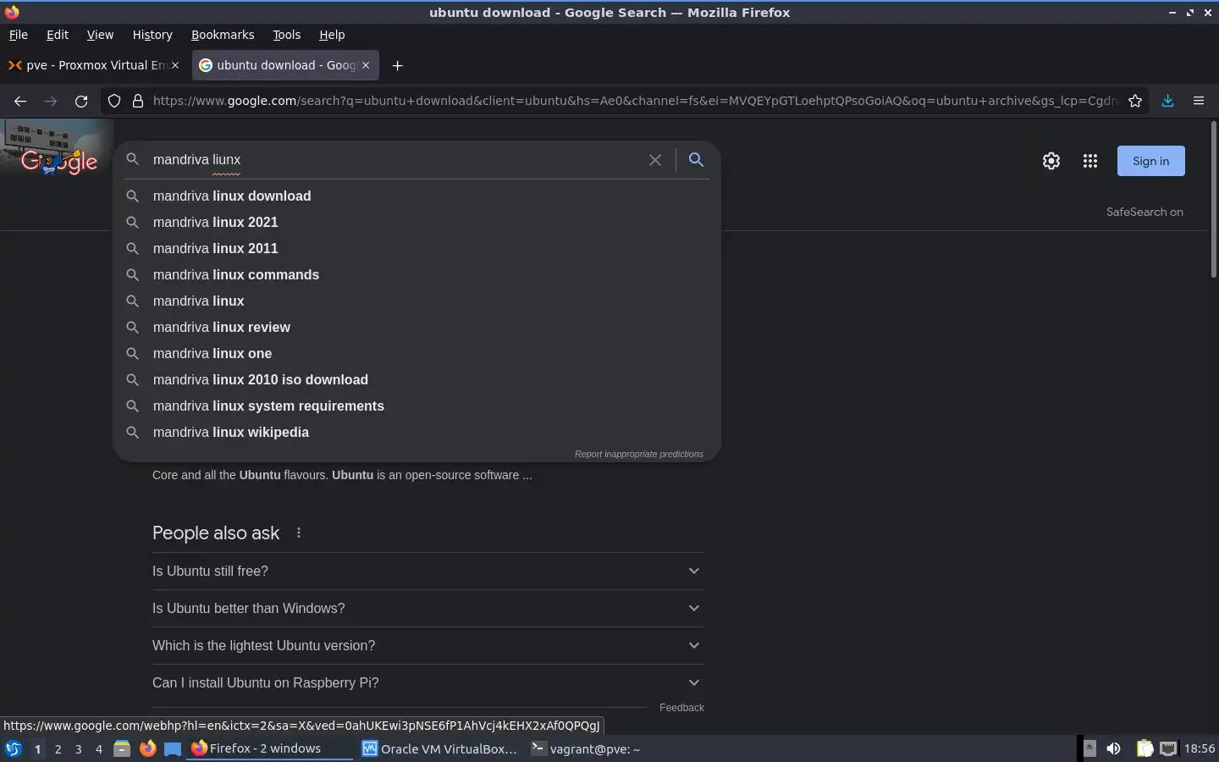This screenshot has height=762, width=1219.
Task: Click the volume speaker tray icon
Action: 1114,748
